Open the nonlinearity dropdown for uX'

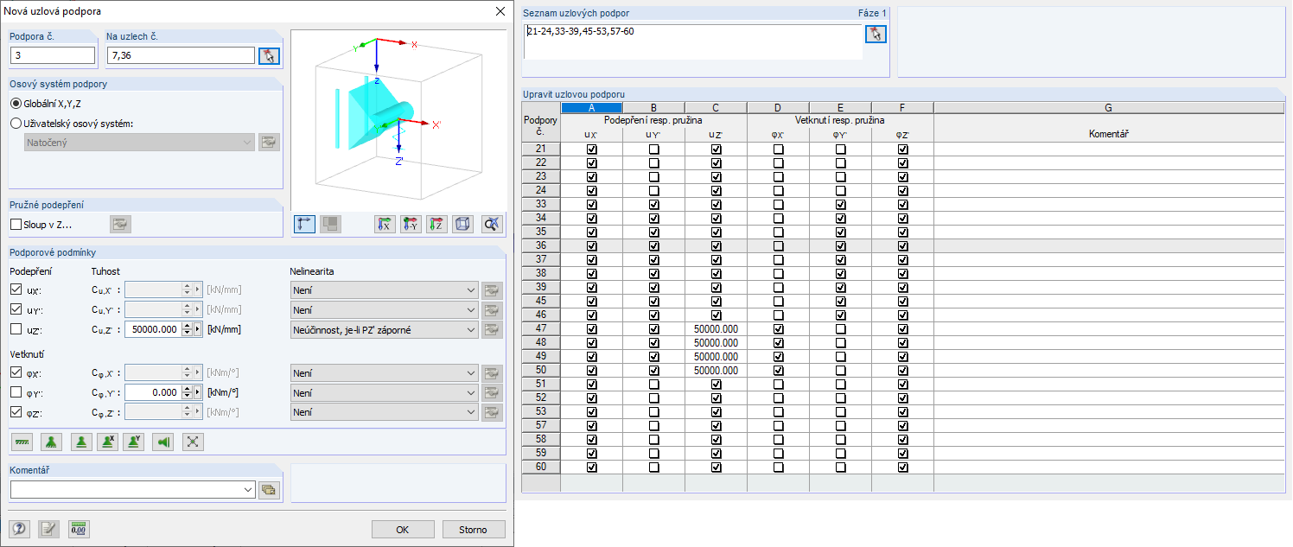(385, 289)
